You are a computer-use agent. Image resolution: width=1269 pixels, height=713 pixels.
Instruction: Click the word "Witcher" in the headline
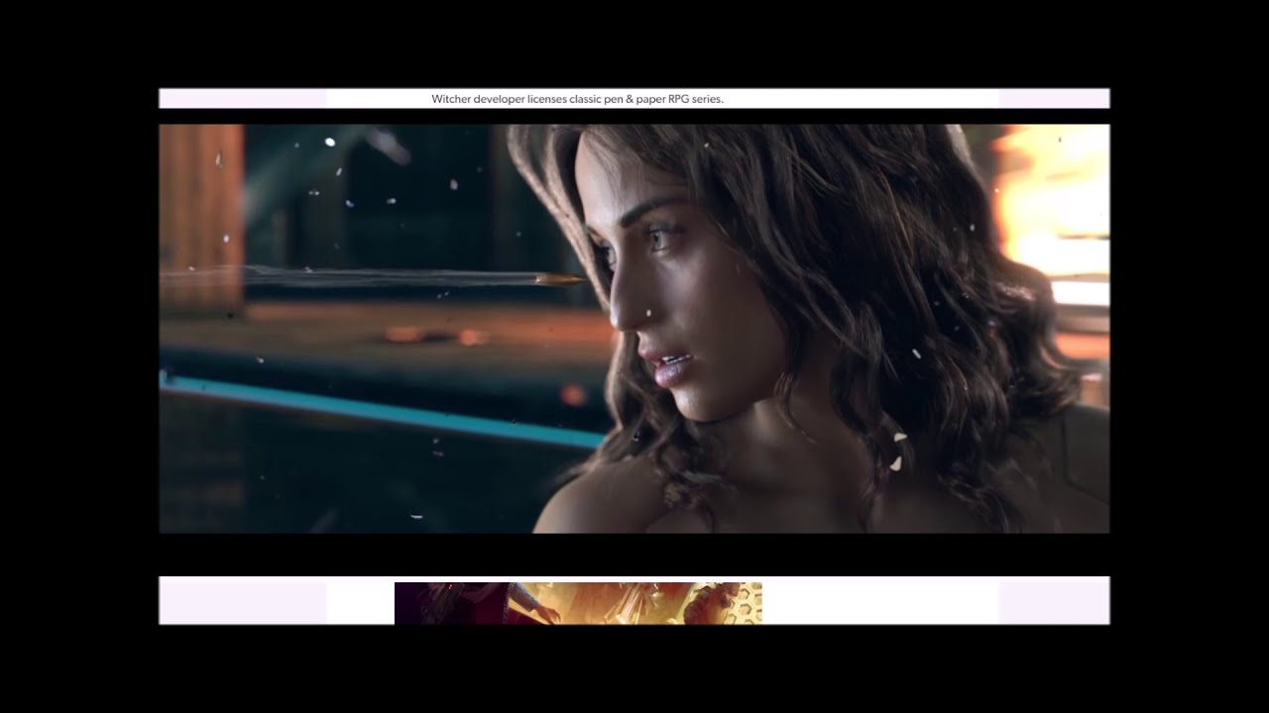(451, 99)
